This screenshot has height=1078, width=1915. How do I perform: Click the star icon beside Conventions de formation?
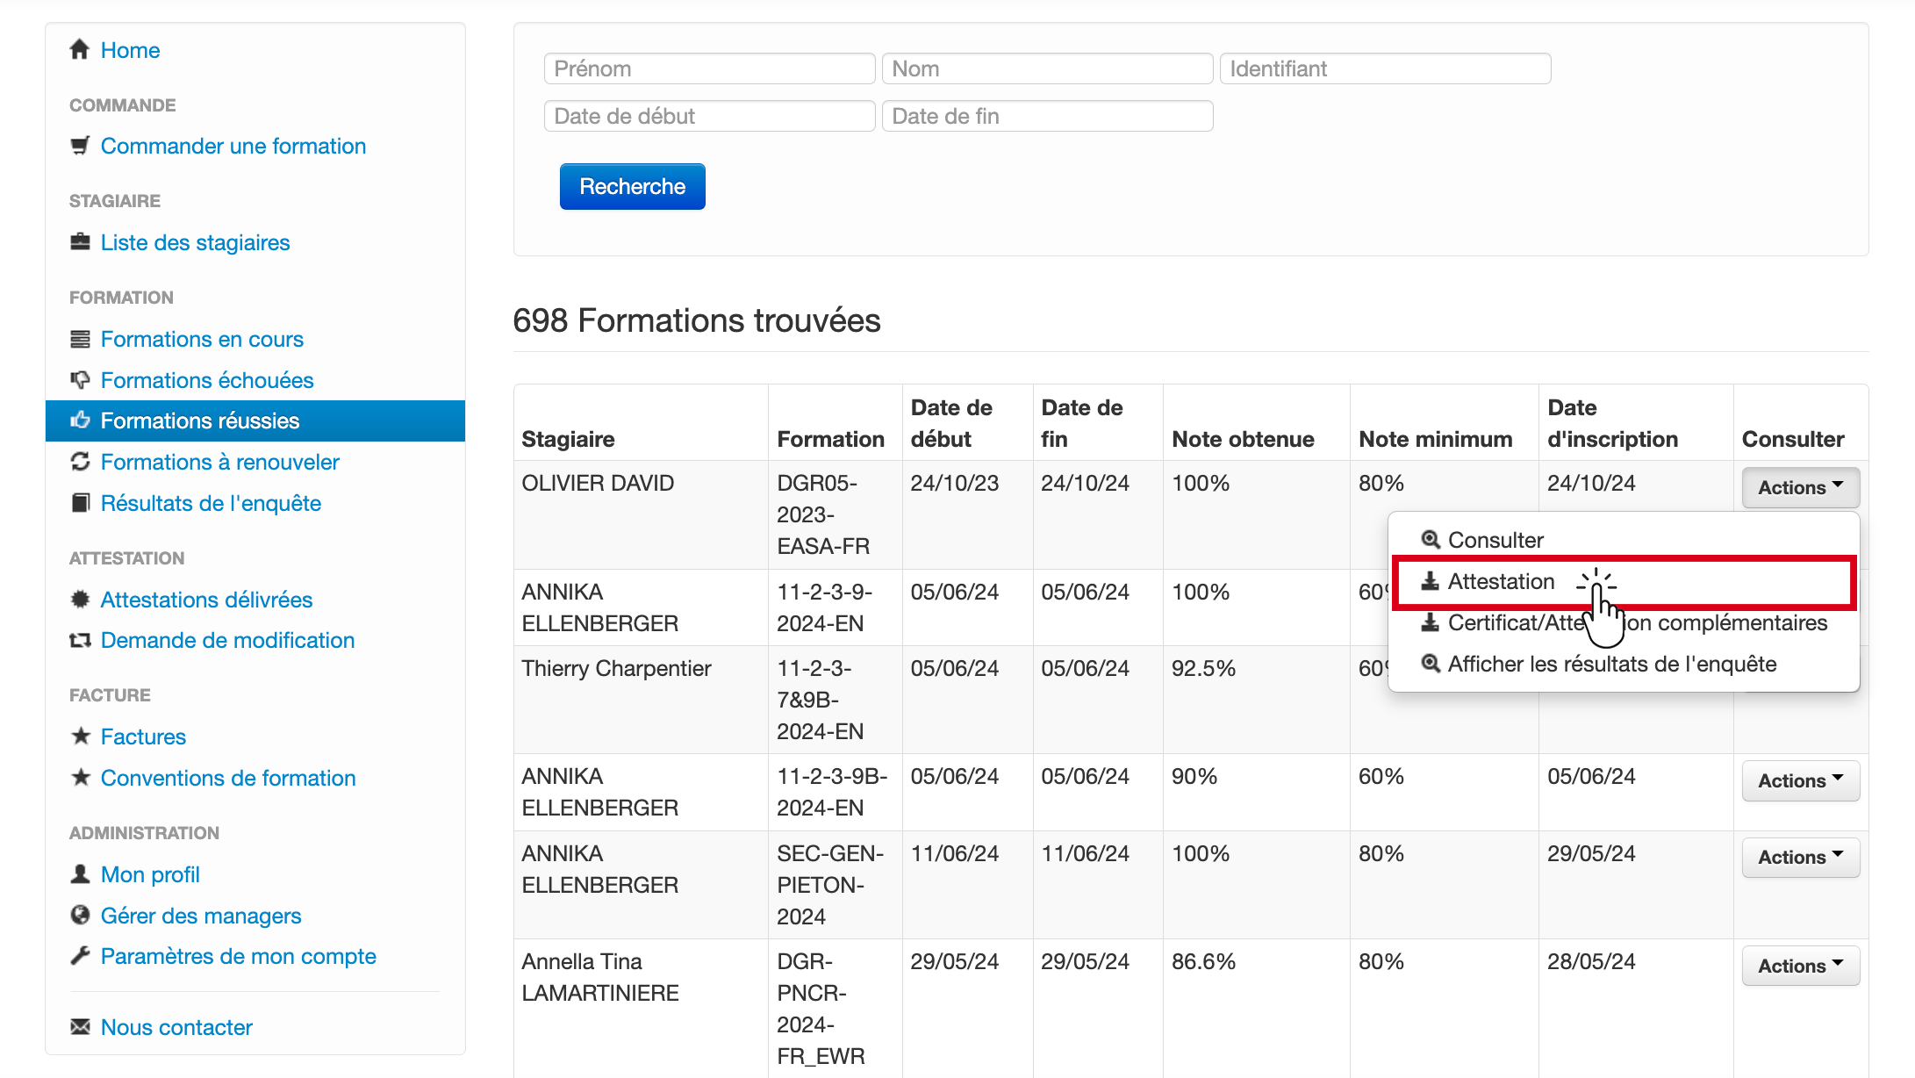click(x=80, y=777)
